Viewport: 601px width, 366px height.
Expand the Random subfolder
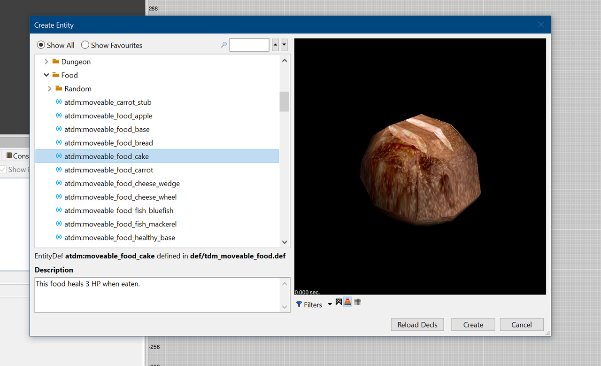click(49, 89)
